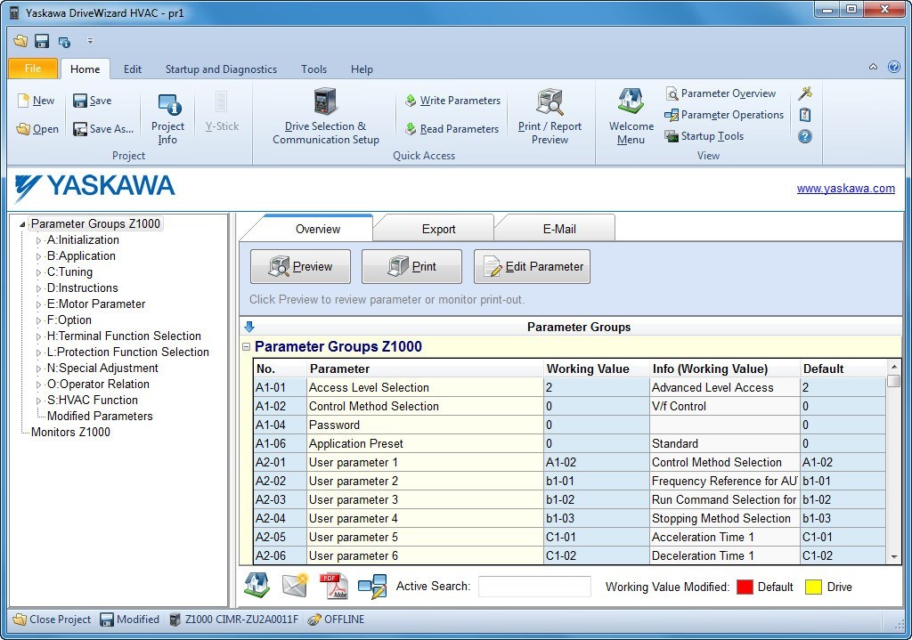Click the Print button
The height and width of the screenshot is (640, 912).
(x=411, y=266)
